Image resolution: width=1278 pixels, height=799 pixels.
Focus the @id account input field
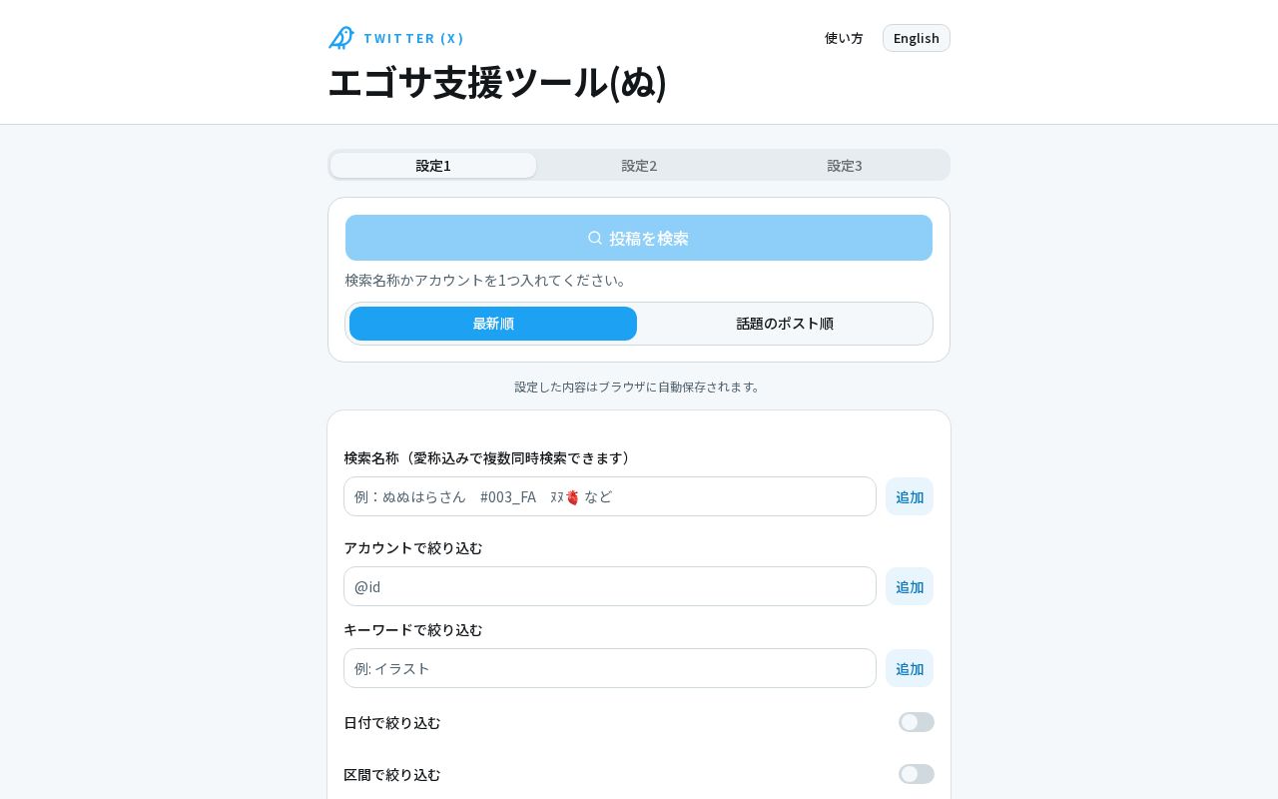pyautogui.click(x=610, y=586)
